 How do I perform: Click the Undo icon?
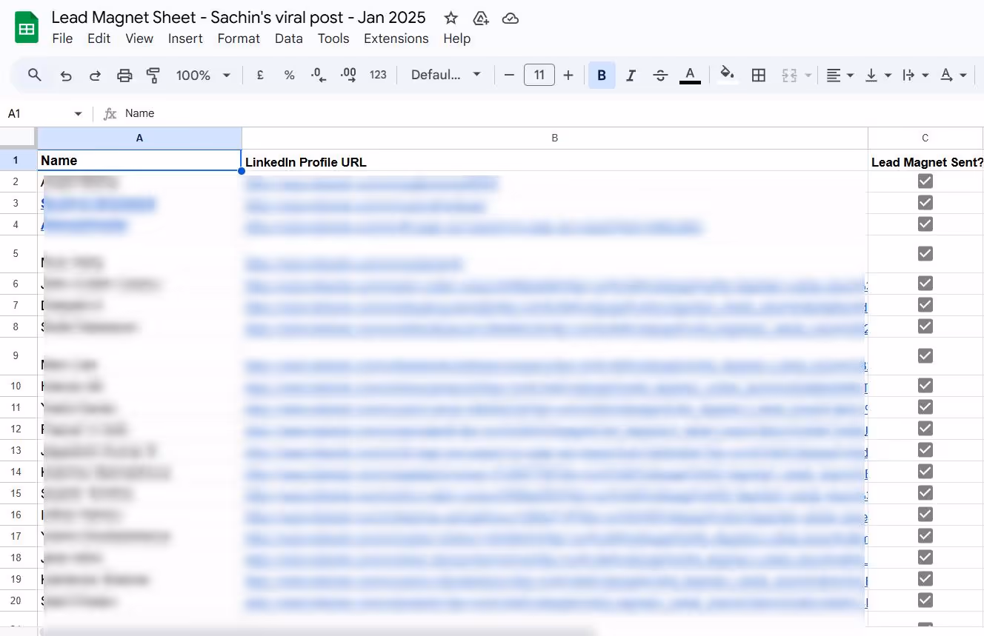pos(66,75)
